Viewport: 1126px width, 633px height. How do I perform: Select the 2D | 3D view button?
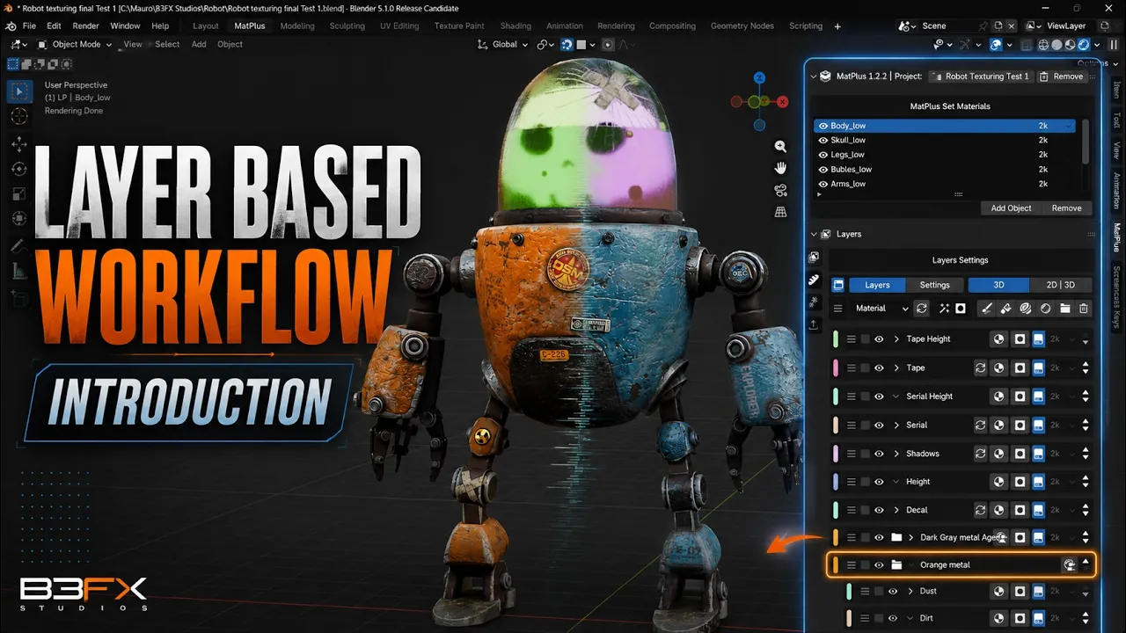1060,285
